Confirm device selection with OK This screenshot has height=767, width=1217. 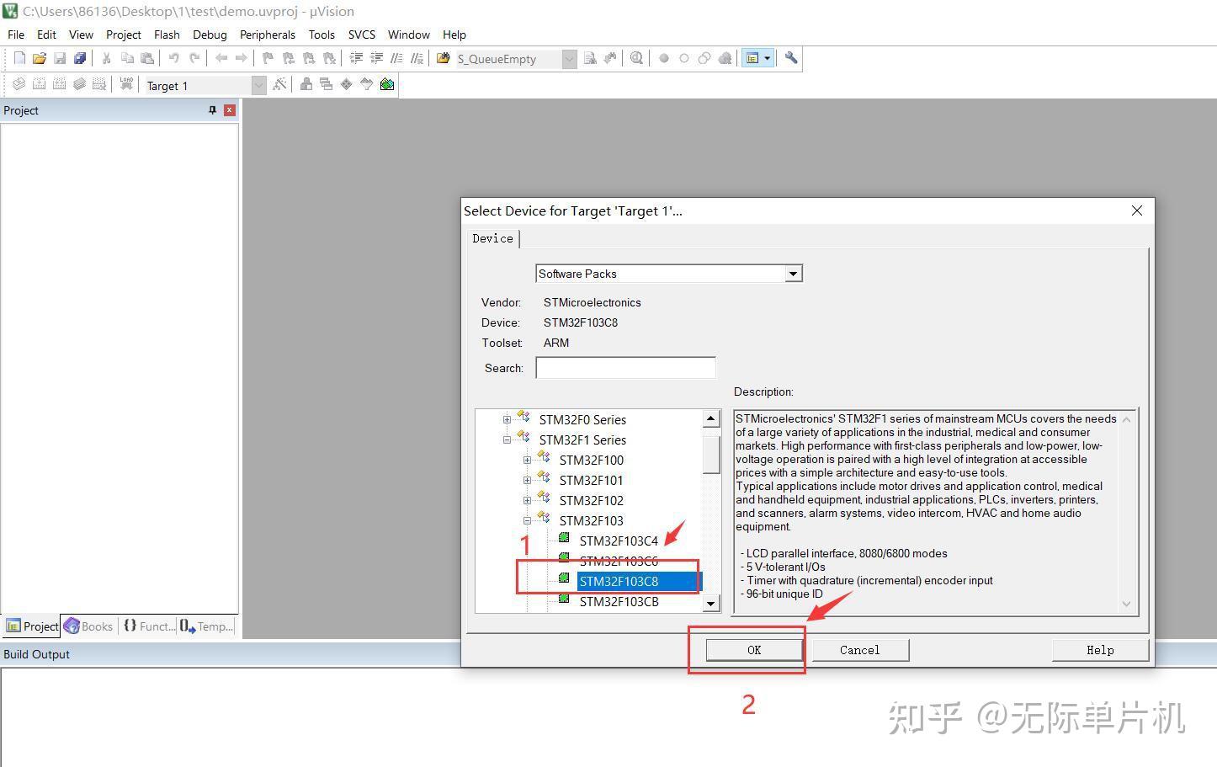tap(754, 650)
